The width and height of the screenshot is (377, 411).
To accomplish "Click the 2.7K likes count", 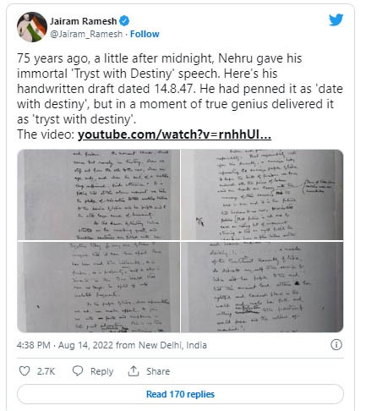I will click(46, 371).
